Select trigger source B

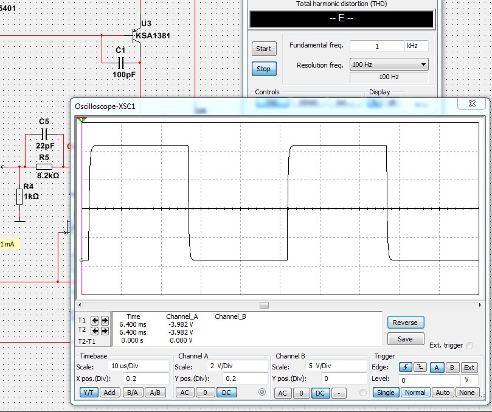tap(452, 368)
